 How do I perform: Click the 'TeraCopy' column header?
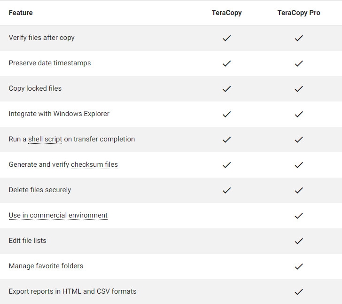click(x=226, y=13)
